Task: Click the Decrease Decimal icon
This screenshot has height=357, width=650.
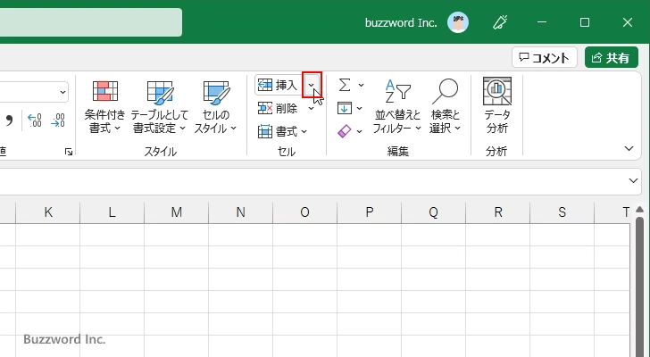Action: pos(58,120)
